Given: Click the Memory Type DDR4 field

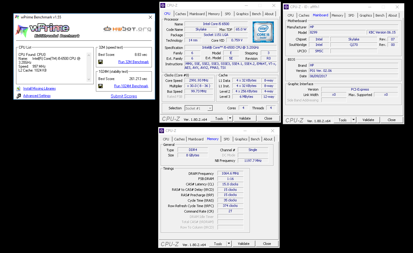Looking at the screenshot, I should click(193, 150).
